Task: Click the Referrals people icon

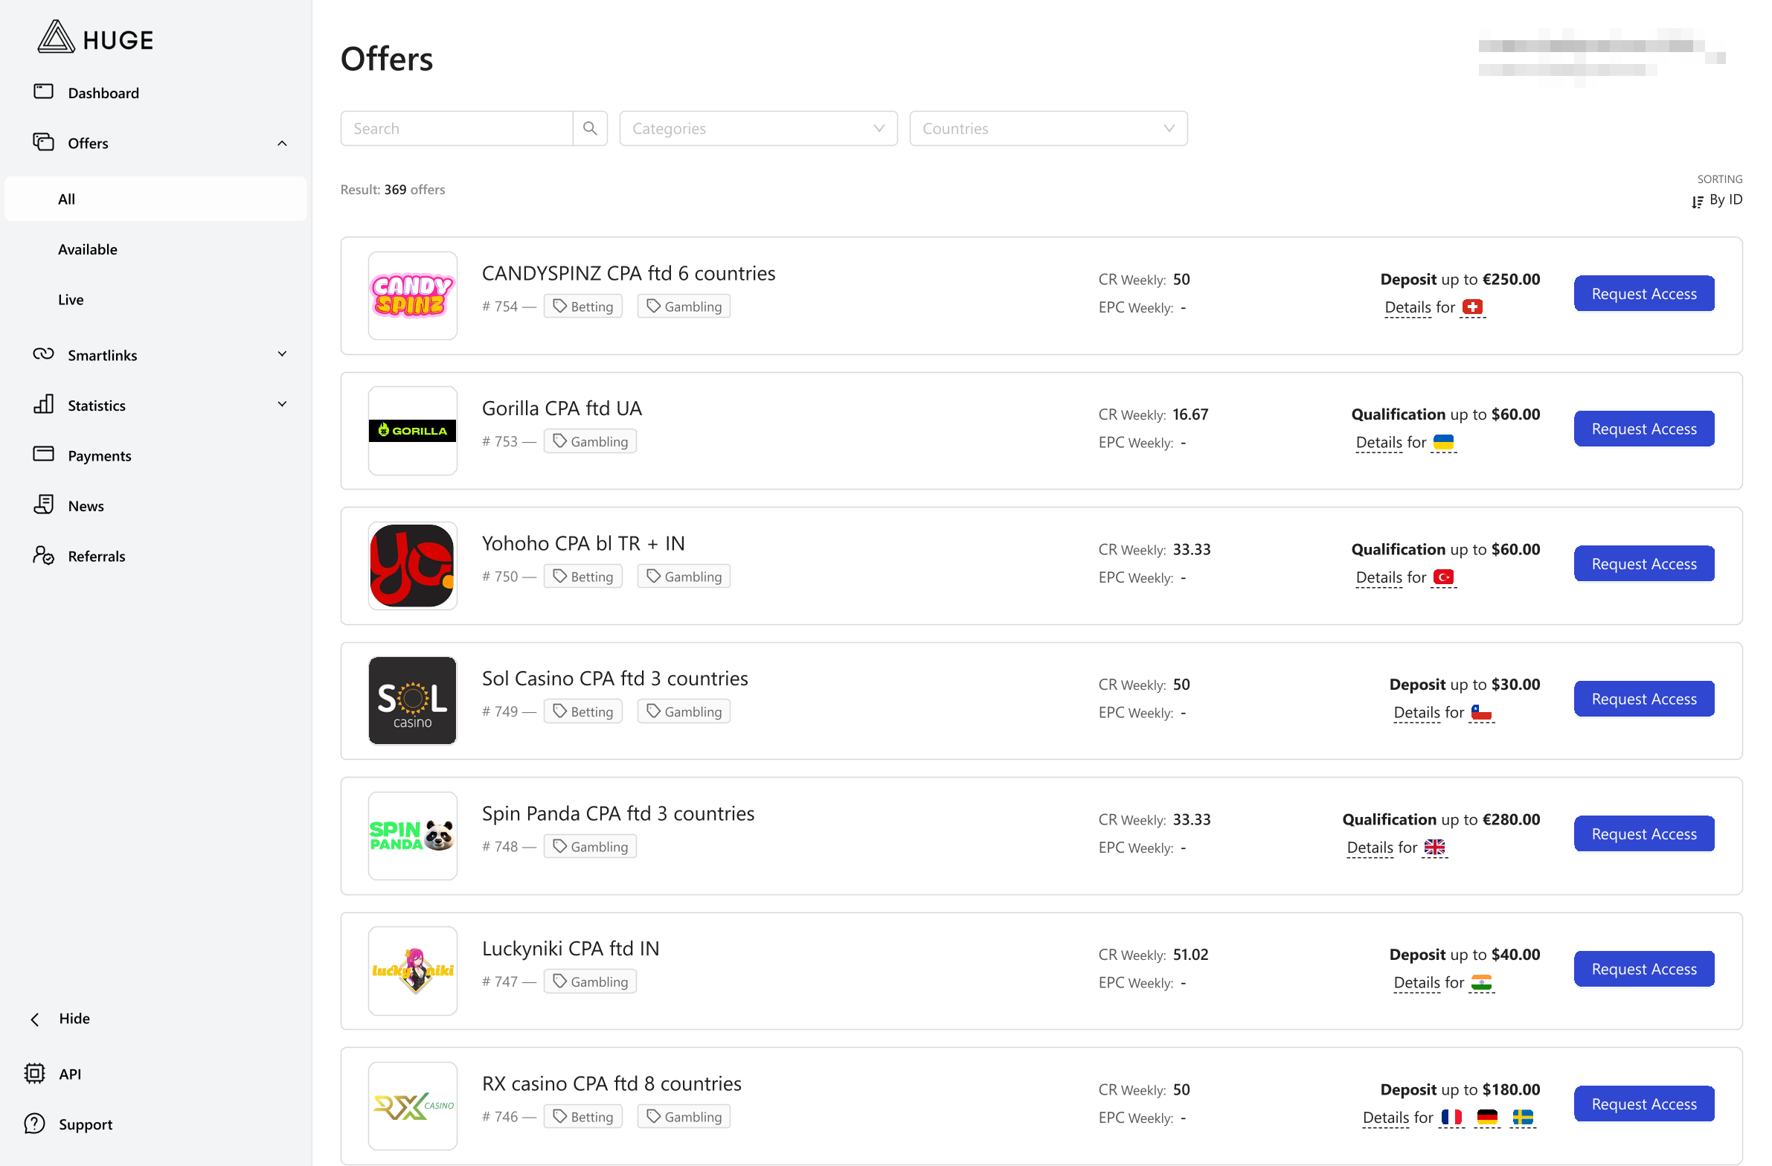Action: pyautogui.click(x=43, y=554)
